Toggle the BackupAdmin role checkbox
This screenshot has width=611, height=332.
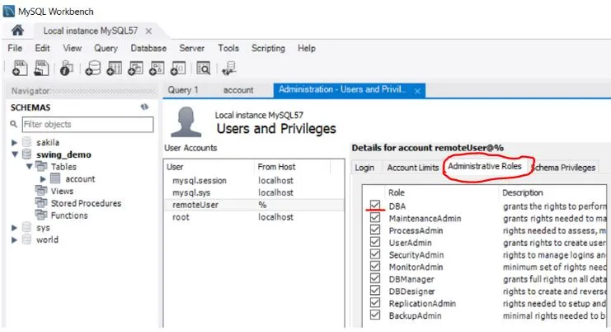[375, 315]
